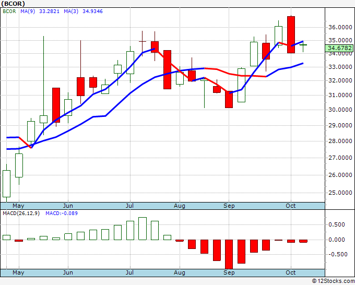The width and height of the screenshot is (355, 285).
Task: Open the 12Stocks.com copyright link
Action: pos(333,281)
